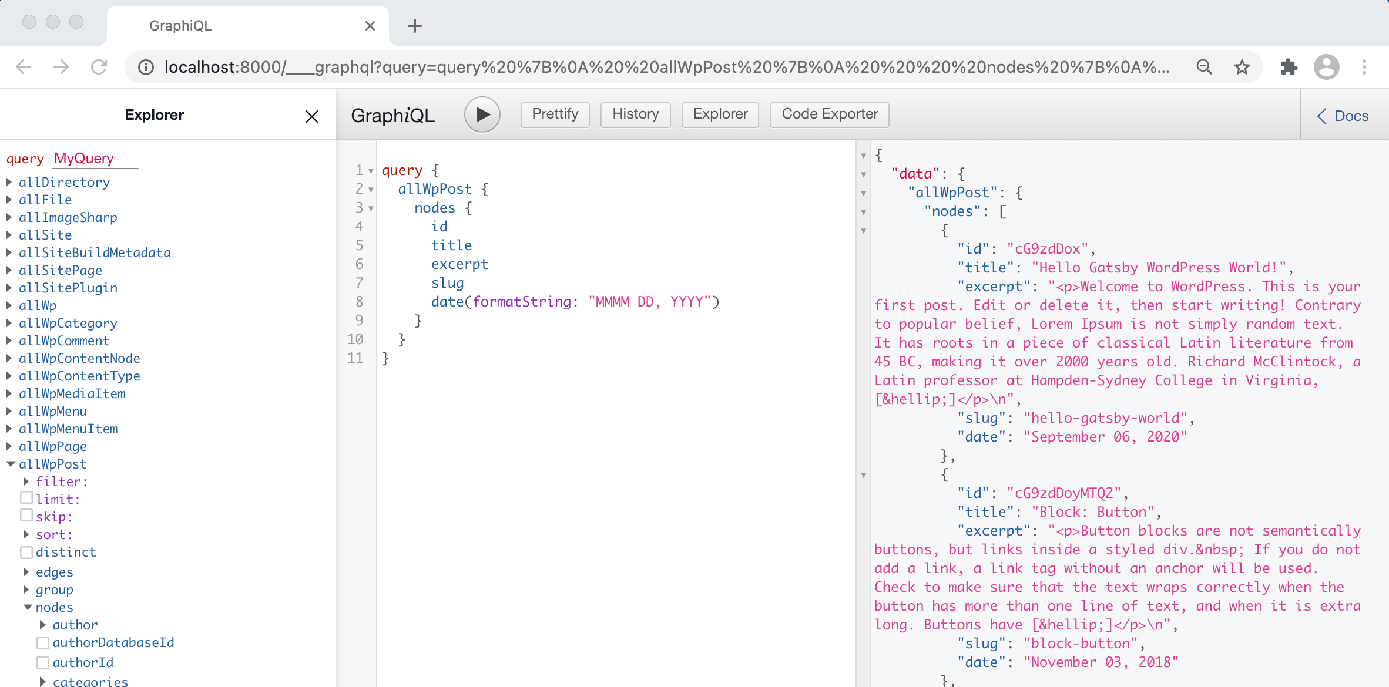
Task: Run the GraphQL query with play button
Action: tap(482, 114)
